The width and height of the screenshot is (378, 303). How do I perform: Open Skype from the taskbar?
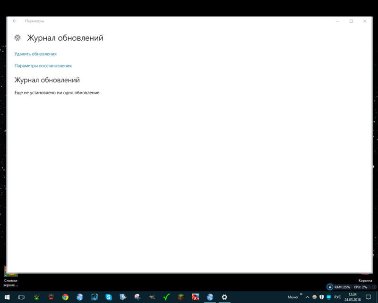pos(109,297)
